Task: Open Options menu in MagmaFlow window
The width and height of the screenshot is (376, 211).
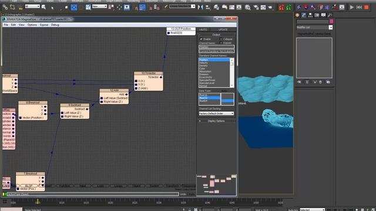Action: coord(32,25)
